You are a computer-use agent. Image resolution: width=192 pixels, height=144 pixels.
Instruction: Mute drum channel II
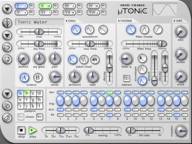click(x=55, y=6)
